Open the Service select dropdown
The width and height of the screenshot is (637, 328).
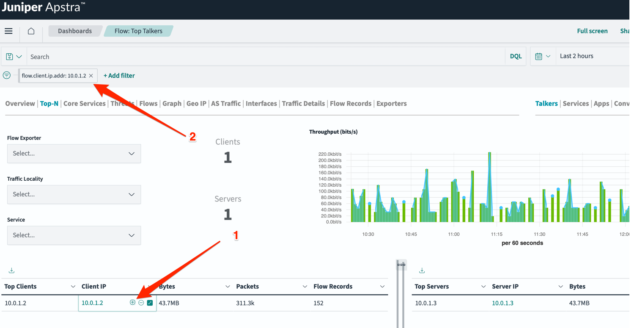click(74, 235)
